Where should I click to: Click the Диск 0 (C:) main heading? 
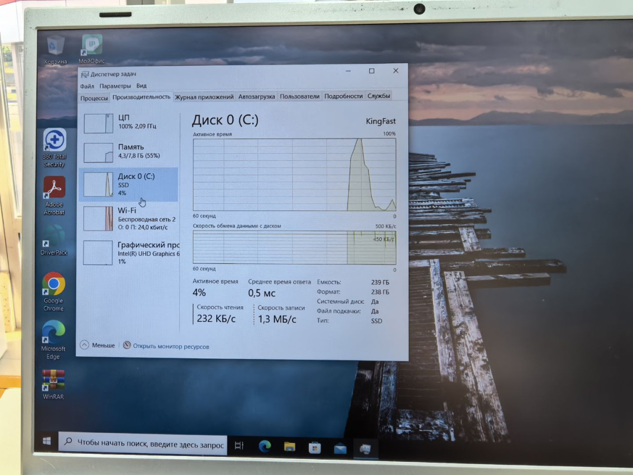[x=225, y=120]
